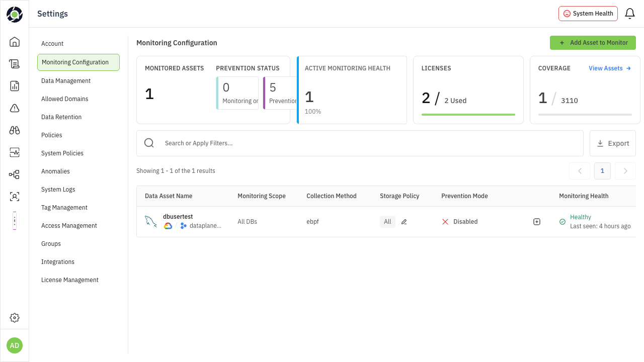
Task: Click the settings gear icon in sidebar
Action: click(15, 318)
